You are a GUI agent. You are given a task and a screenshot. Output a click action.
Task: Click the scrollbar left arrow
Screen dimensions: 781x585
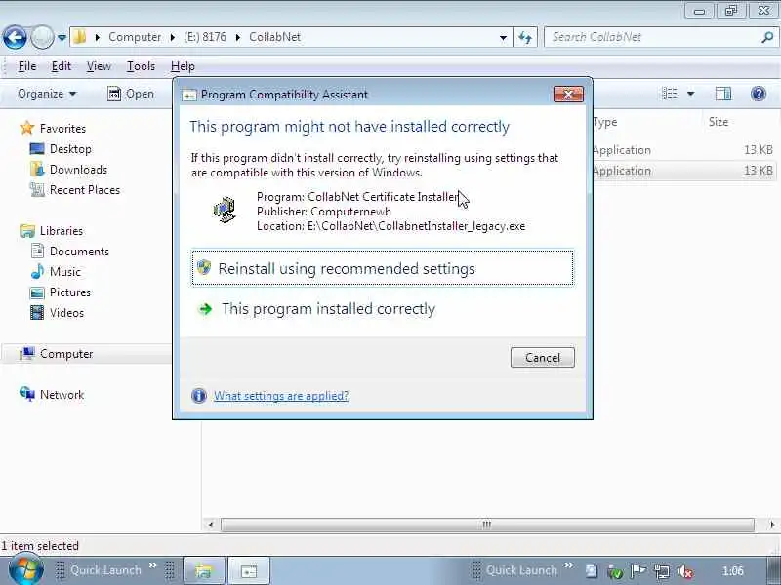click(x=211, y=525)
